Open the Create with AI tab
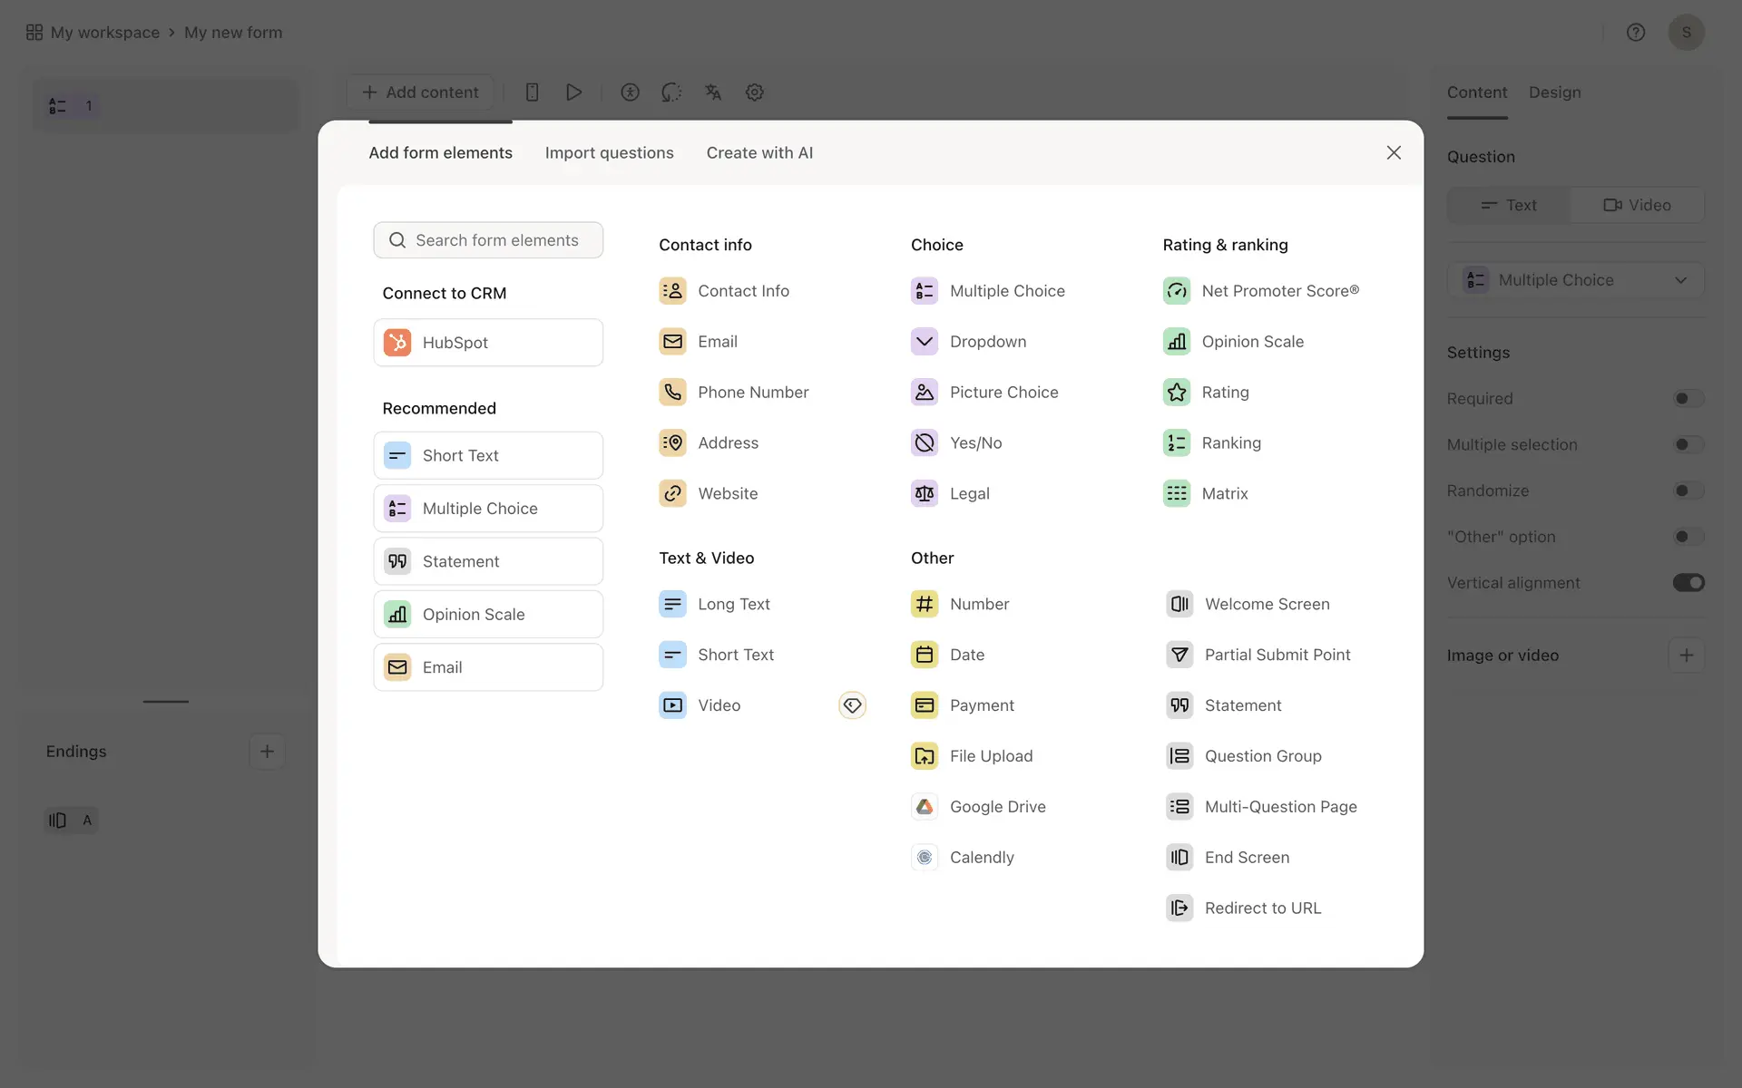Image resolution: width=1742 pixels, height=1088 pixels. point(759,153)
